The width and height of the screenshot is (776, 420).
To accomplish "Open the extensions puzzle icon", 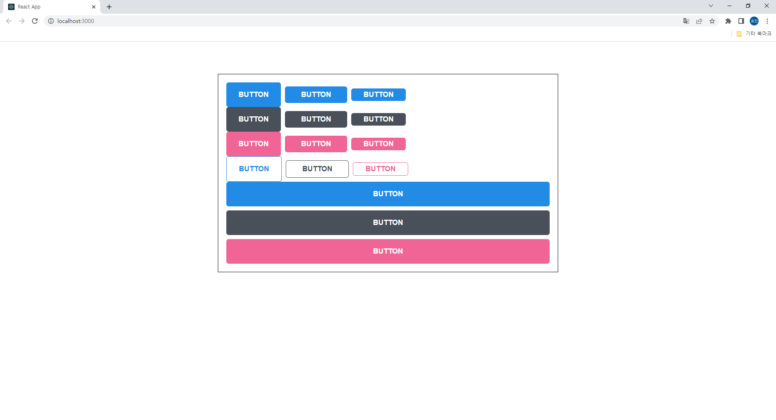I will point(728,21).
